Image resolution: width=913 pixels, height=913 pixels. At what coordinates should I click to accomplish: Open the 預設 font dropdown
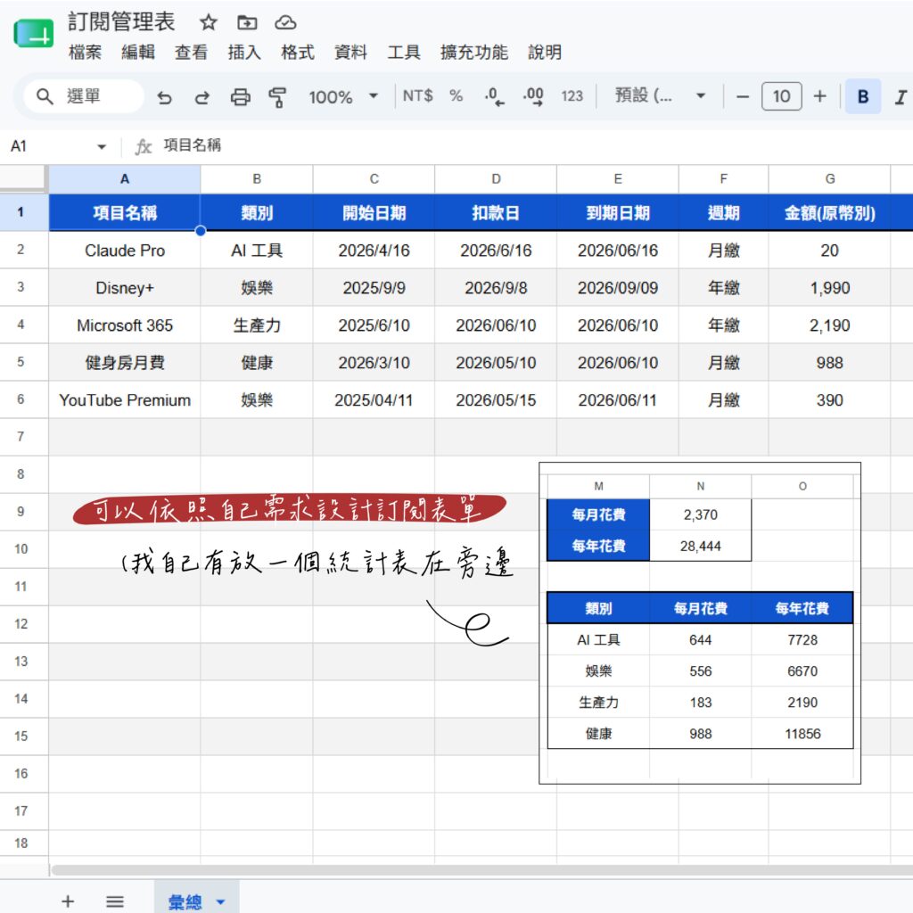[x=660, y=95]
